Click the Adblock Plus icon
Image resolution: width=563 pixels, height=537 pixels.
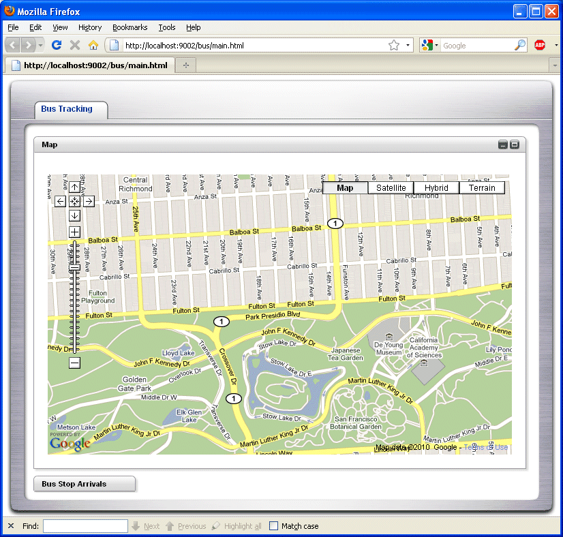click(540, 45)
